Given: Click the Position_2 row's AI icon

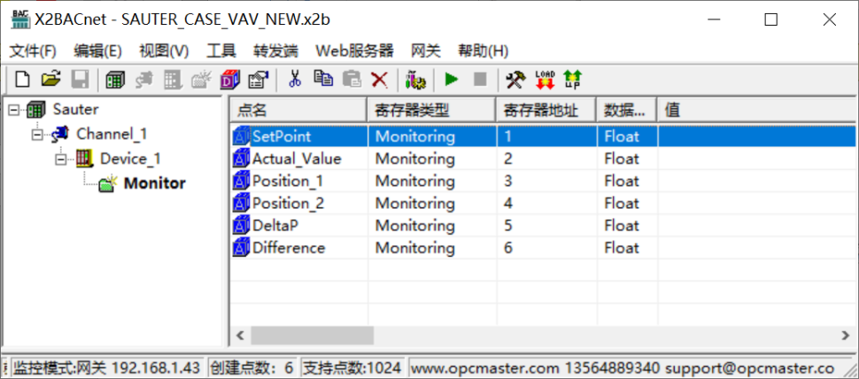Looking at the screenshot, I should click(x=241, y=203).
